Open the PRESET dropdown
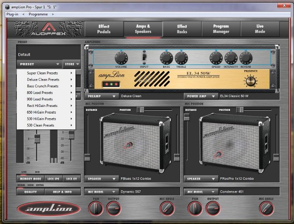 (39, 64)
